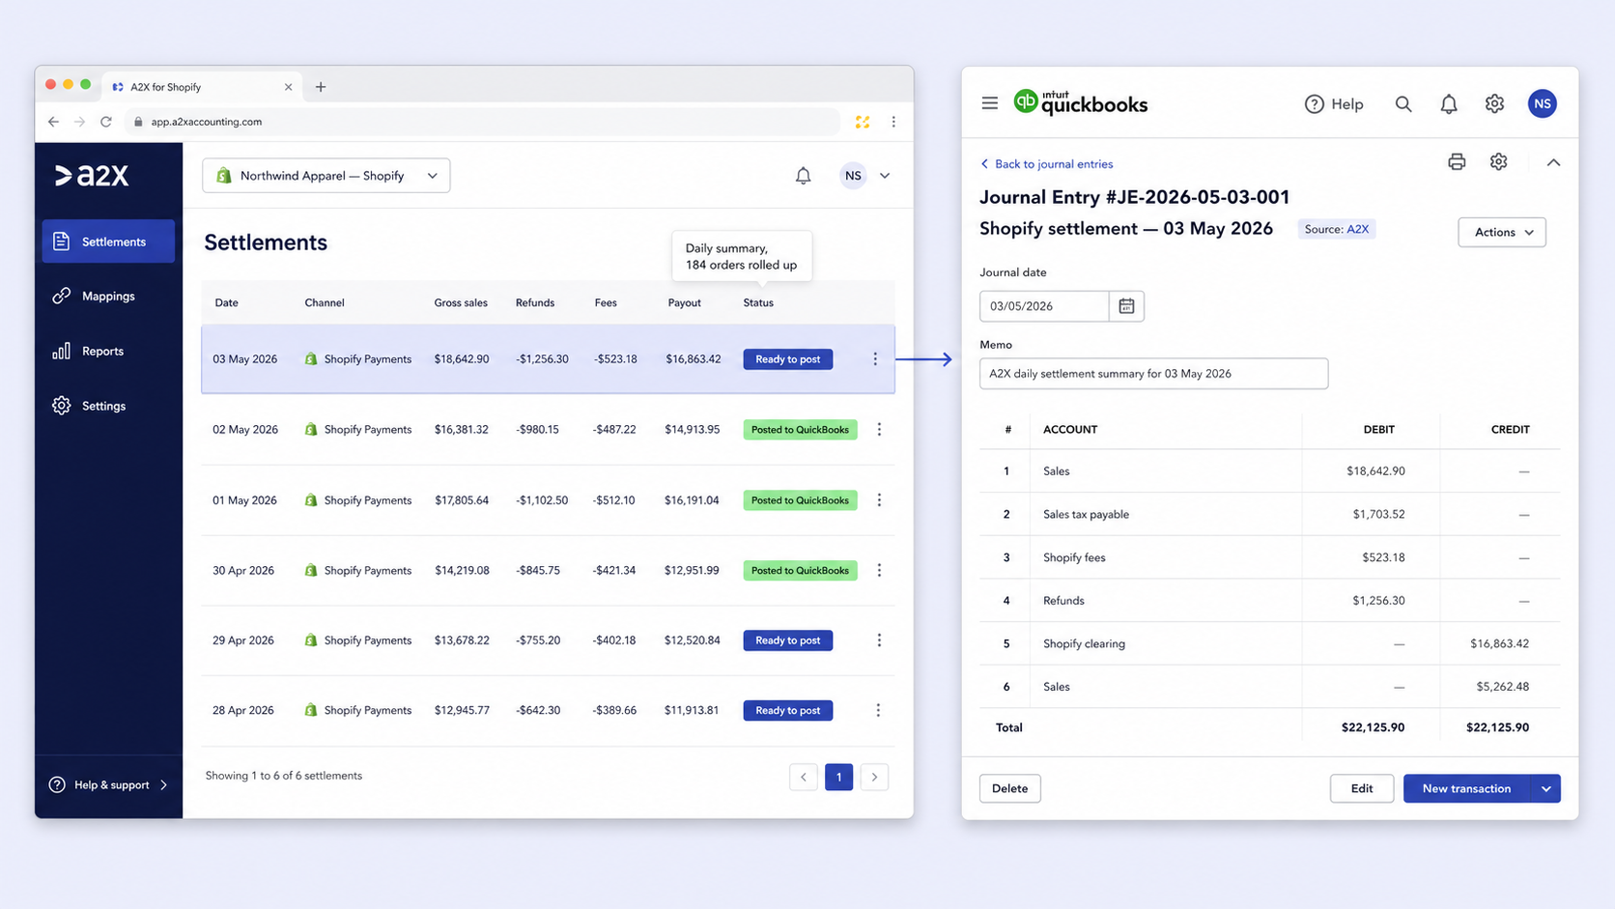Expand Help & support in sidebar
The height and width of the screenshot is (909, 1615).
click(108, 785)
